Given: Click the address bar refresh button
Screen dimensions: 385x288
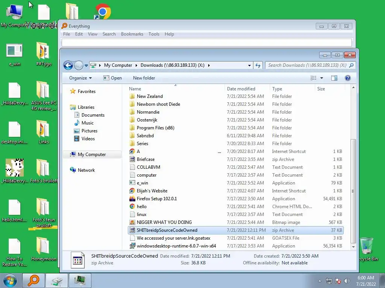Looking at the screenshot, I should [x=258, y=65].
